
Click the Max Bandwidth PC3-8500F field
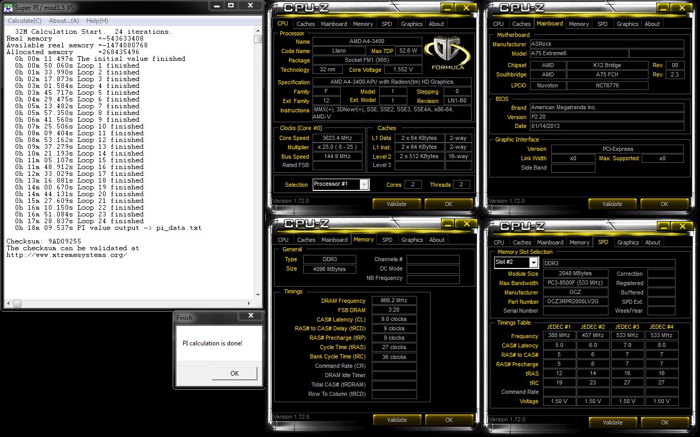click(575, 283)
